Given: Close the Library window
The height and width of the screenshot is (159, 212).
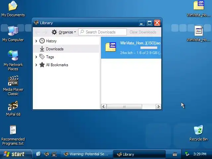Looking at the screenshot, I should pyautogui.click(x=157, y=23).
